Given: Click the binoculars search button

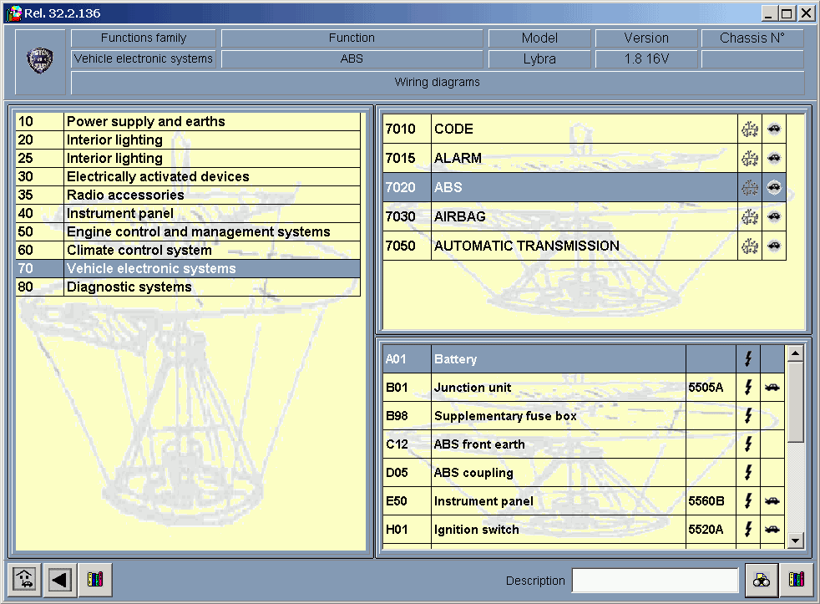Looking at the screenshot, I should pos(762,580).
